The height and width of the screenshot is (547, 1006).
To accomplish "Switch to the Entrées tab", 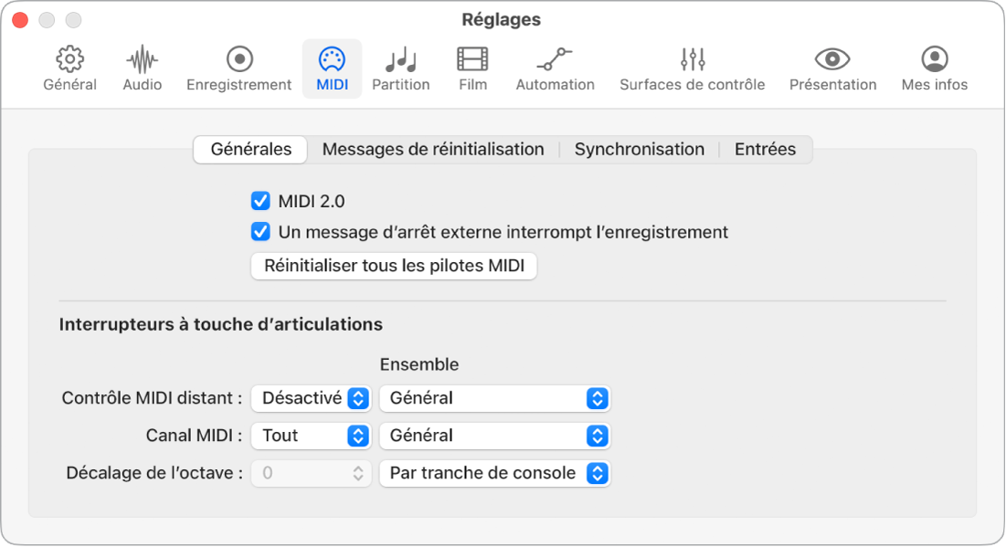I will 765,149.
